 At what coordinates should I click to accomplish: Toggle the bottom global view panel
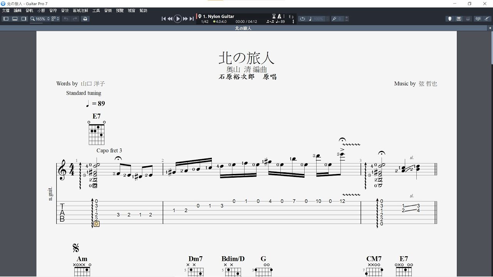pos(15,19)
